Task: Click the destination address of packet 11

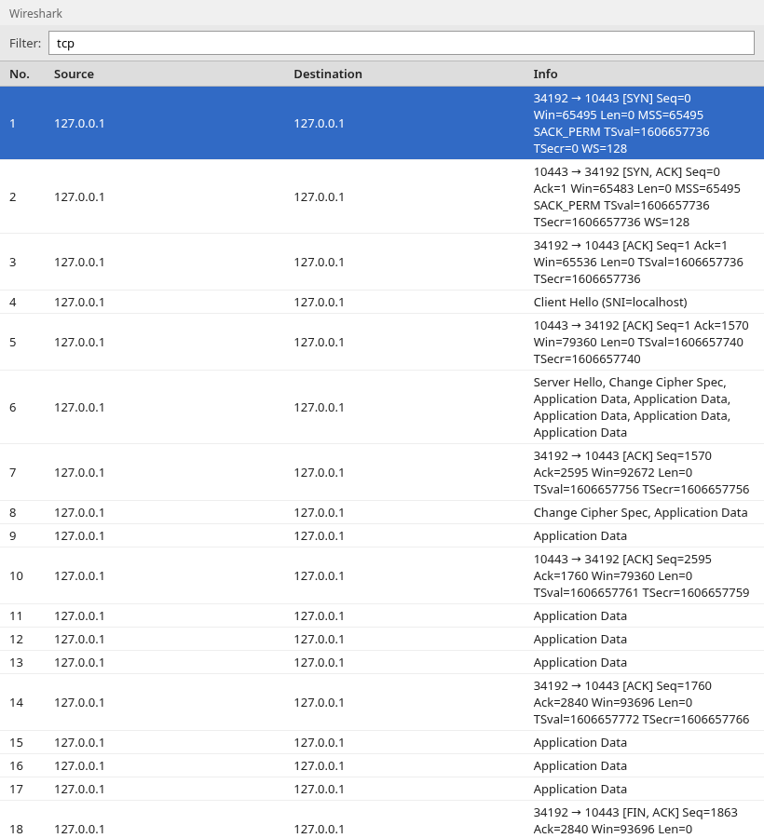Action: 319,615
